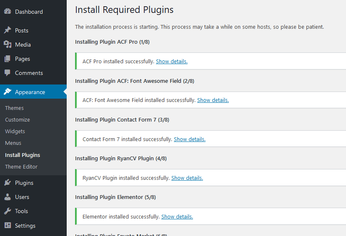Click 'ACF Pro installed successfully.' message
This screenshot has height=236, width=346.
118,61
